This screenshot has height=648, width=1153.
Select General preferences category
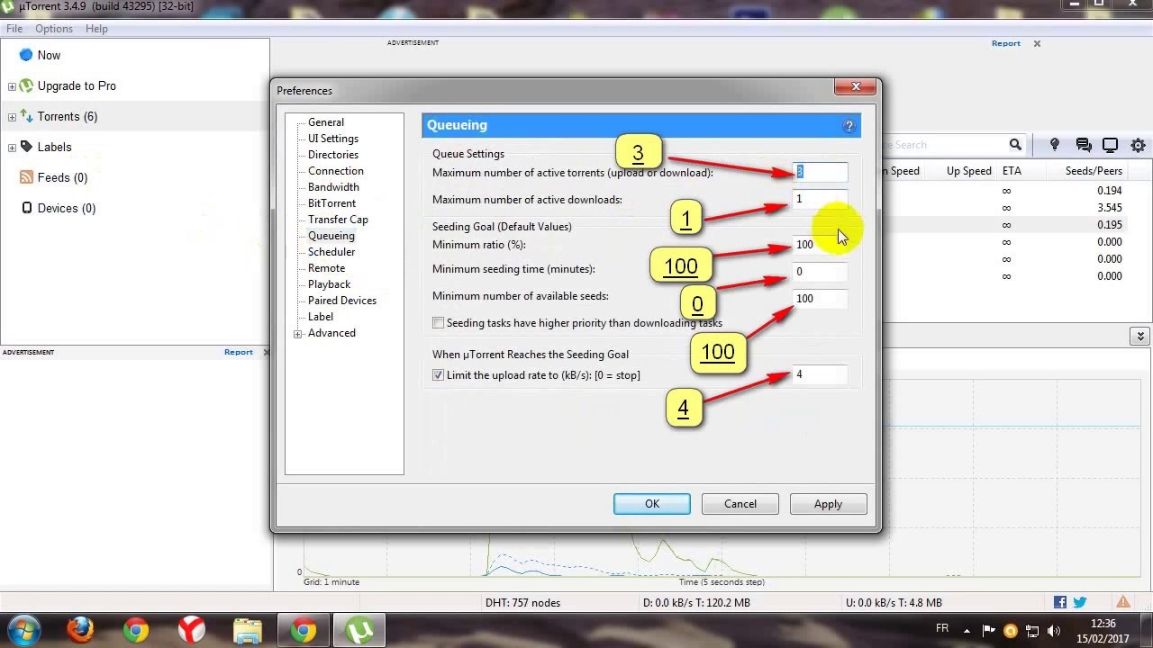[x=326, y=122]
